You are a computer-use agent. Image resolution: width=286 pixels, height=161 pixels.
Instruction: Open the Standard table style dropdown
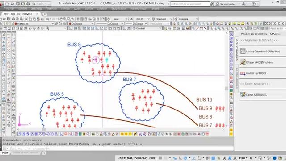[164, 19]
